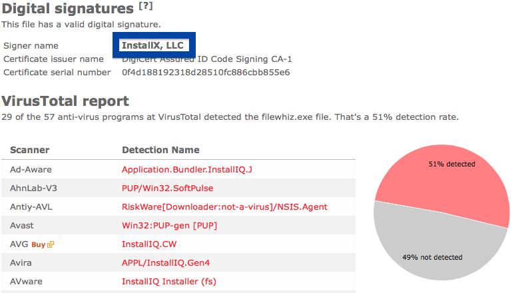Image resolution: width=516 pixels, height=293 pixels.
Task: Select the AhnLab-V3 scanner row
Action: pos(178,188)
